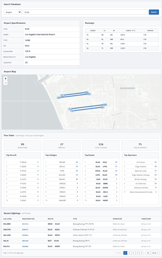Screen dimensions: 162x258
Task: Click callsign AAL26 in Recent Sightings
Action: coord(6,241)
